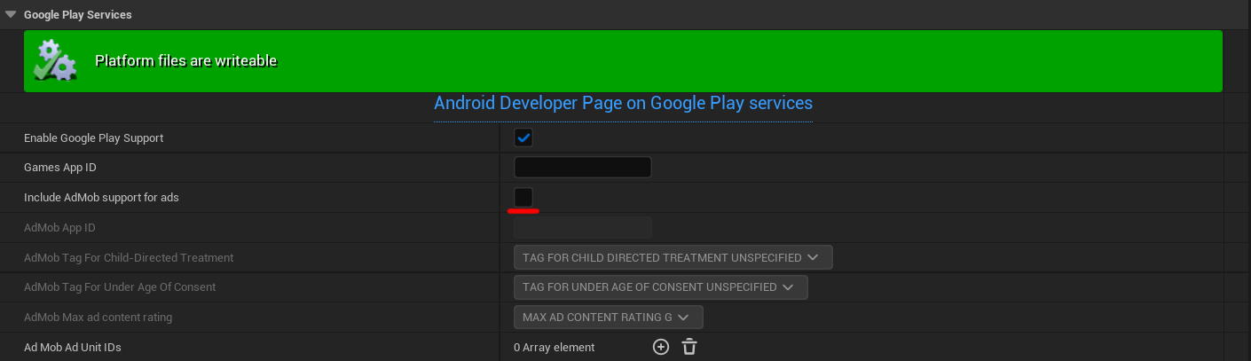Screen dimensions: 1251x361
Task: Remove all Ad Unit IDs with the trash icon
Action: point(689,348)
